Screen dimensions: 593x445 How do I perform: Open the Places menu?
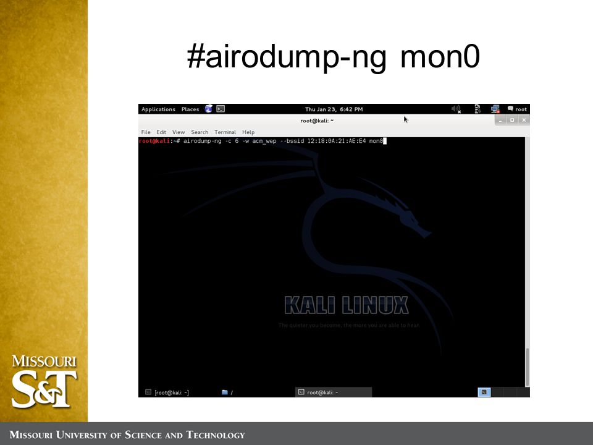point(190,109)
